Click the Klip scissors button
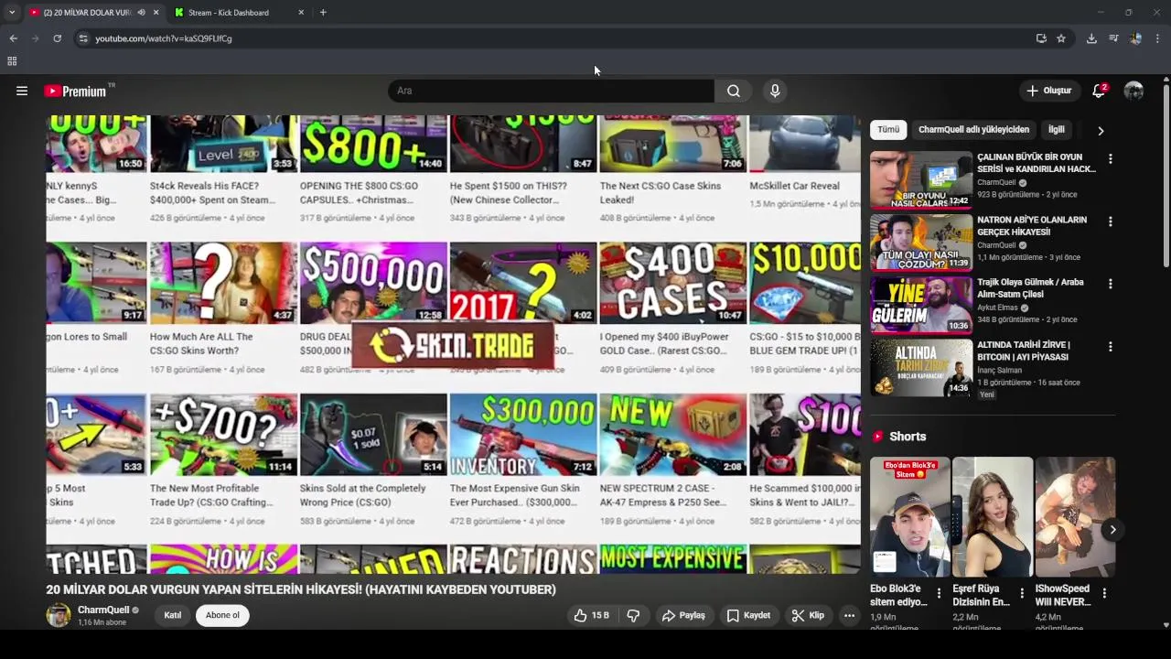This screenshot has width=1171, height=659. (808, 616)
